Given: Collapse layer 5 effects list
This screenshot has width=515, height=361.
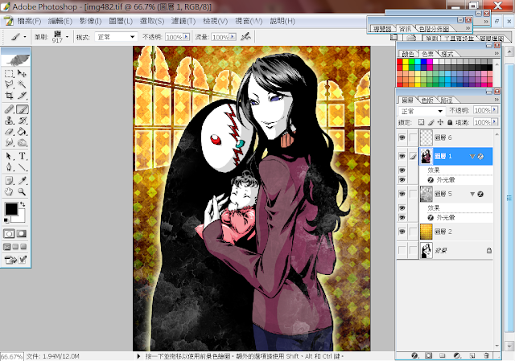Looking at the screenshot, I should click(x=472, y=194).
